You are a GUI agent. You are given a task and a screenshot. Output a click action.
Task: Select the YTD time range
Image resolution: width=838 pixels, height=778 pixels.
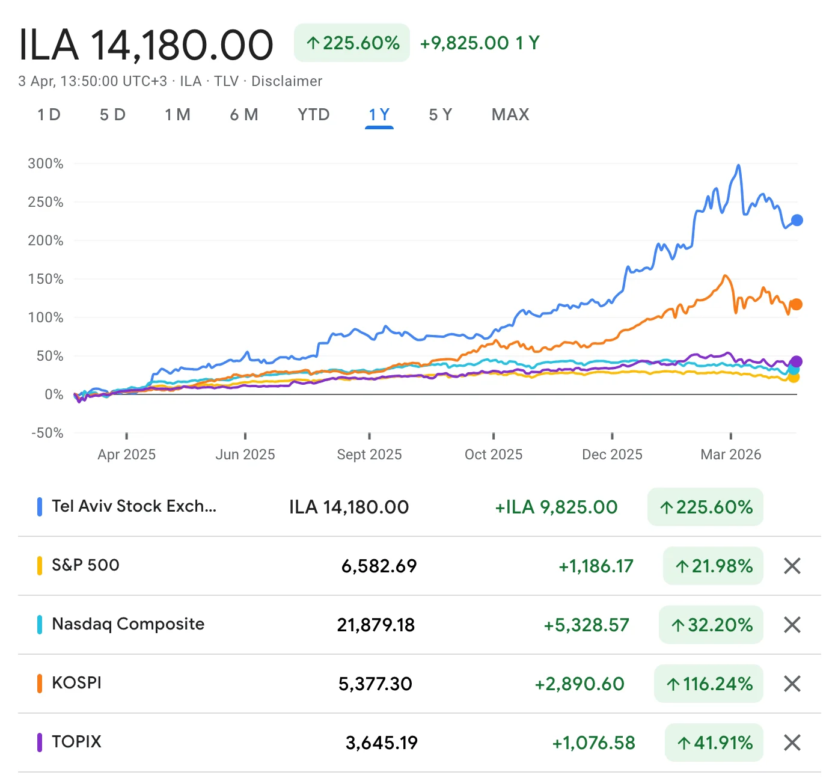pos(313,115)
